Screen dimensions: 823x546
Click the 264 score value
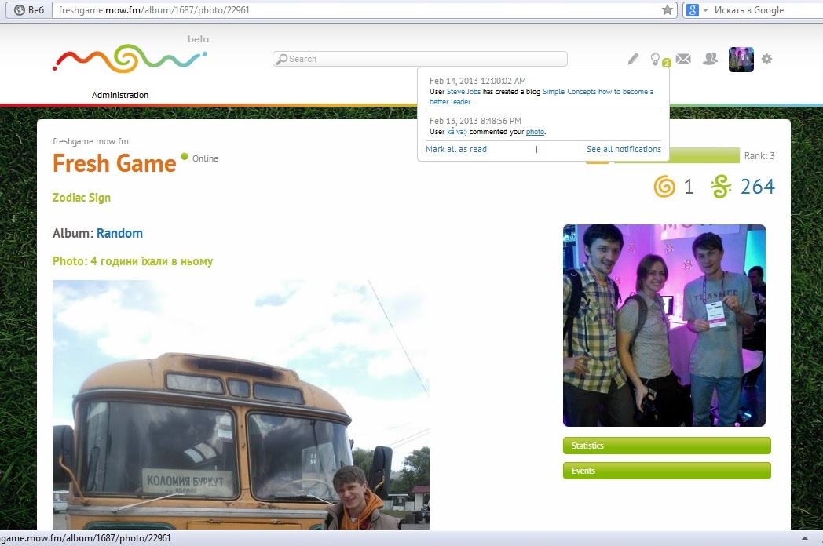pyautogui.click(x=757, y=186)
